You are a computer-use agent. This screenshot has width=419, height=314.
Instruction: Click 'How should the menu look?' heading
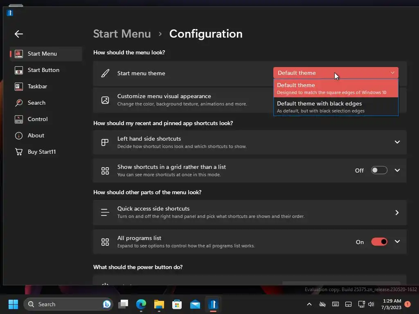129,52
